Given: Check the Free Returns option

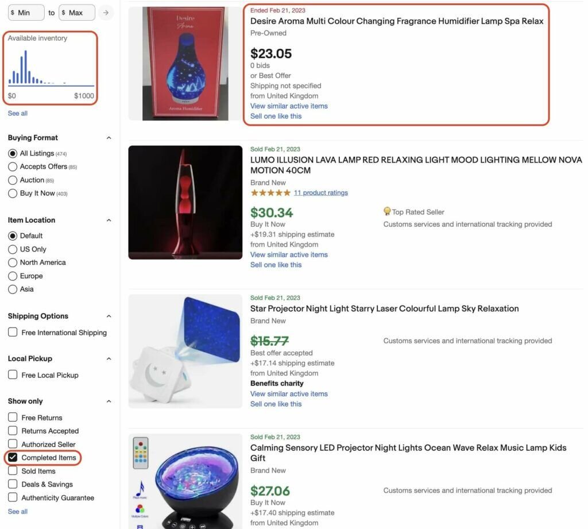Looking at the screenshot, I should click(x=12, y=418).
